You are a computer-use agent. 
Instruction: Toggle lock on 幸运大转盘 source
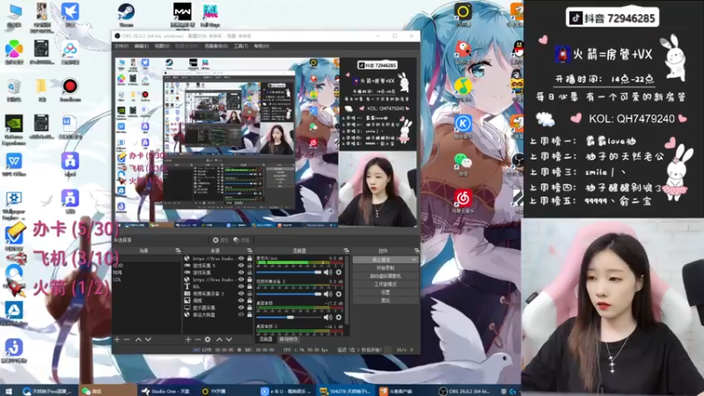(250, 315)
